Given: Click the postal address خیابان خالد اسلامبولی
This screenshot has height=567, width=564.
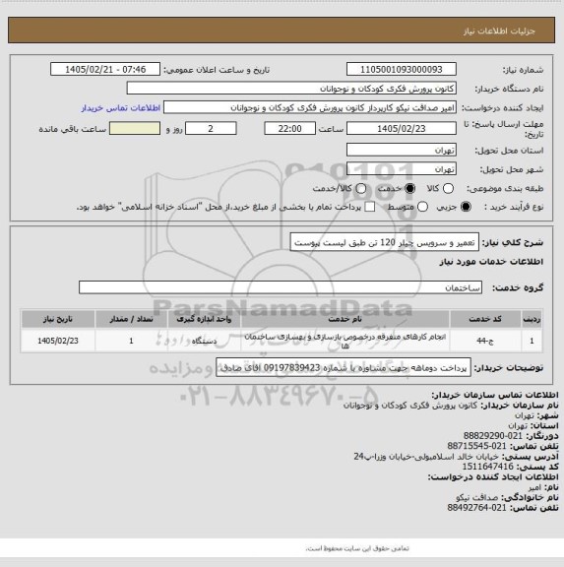Looking at the screenshot, I should 426,457.
